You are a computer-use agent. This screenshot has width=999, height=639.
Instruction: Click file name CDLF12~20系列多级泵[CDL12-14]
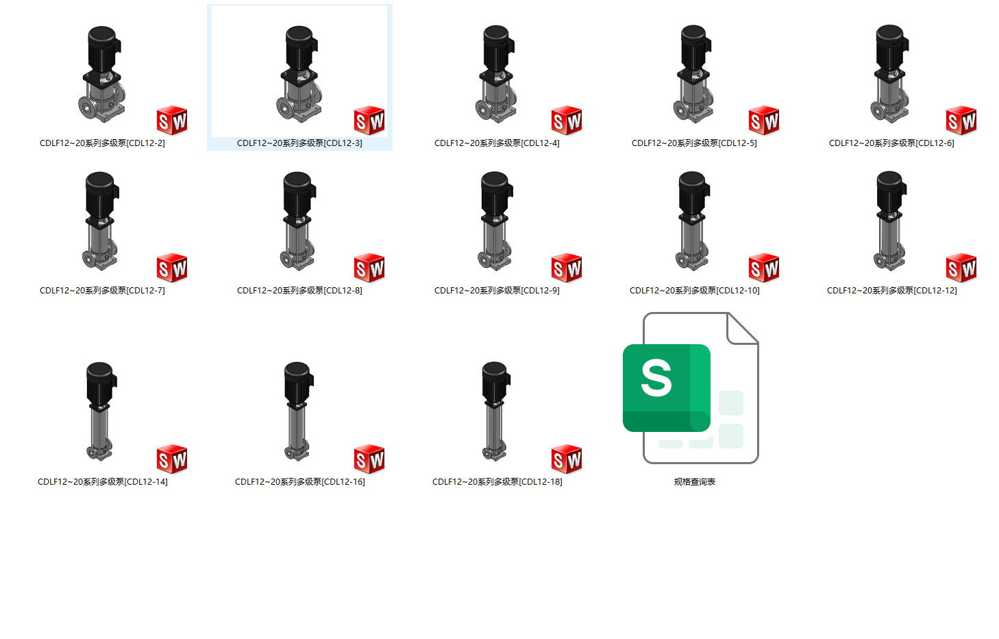(x=102, y=482)
